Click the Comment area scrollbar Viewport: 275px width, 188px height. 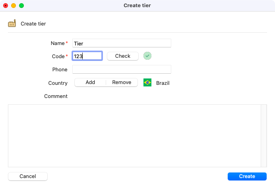(x=264, y=136)
